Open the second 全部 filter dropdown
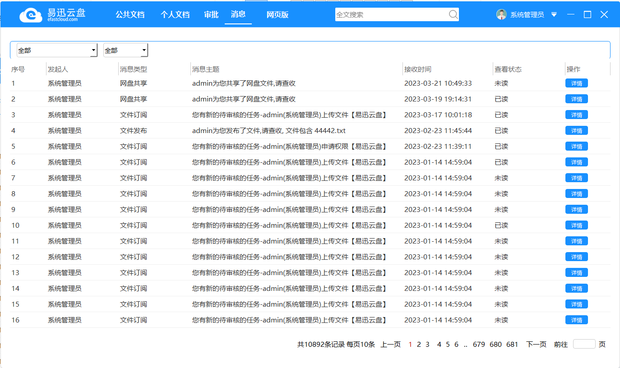 tap(125, 50)
